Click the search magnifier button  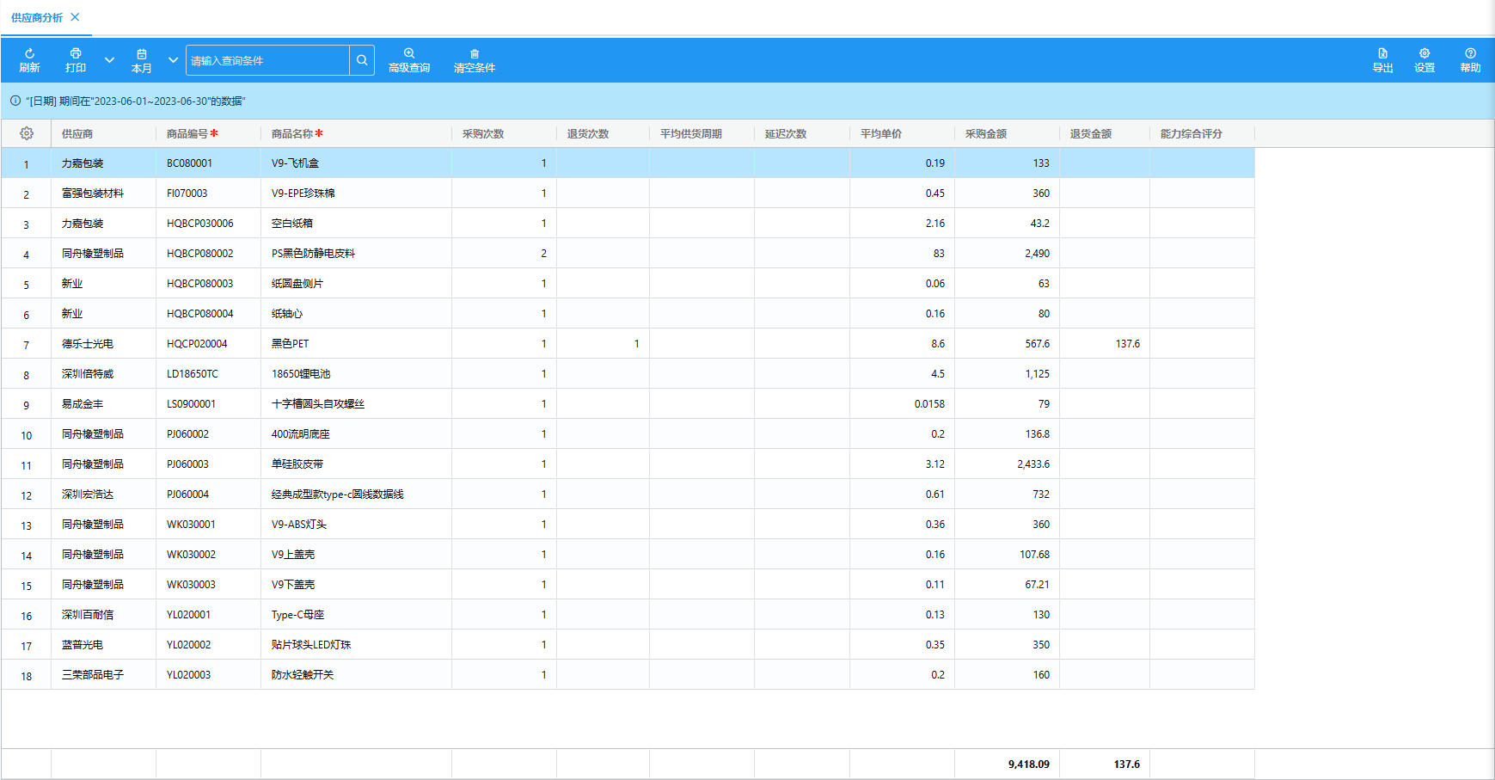[362, 60]
